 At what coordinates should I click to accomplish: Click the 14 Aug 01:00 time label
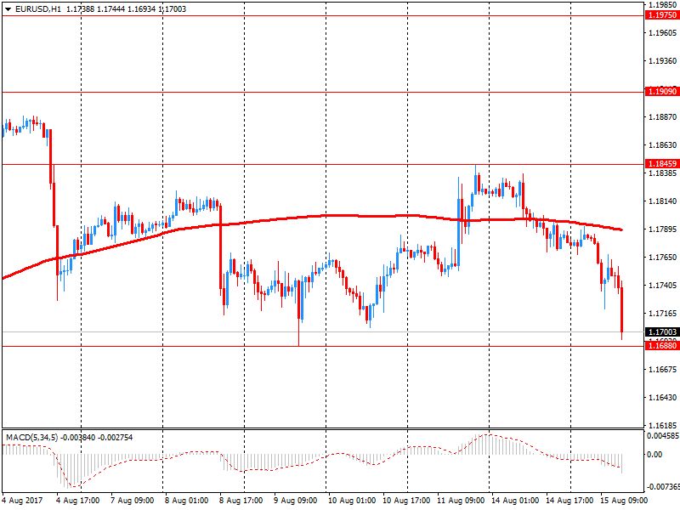pos(515,501)
